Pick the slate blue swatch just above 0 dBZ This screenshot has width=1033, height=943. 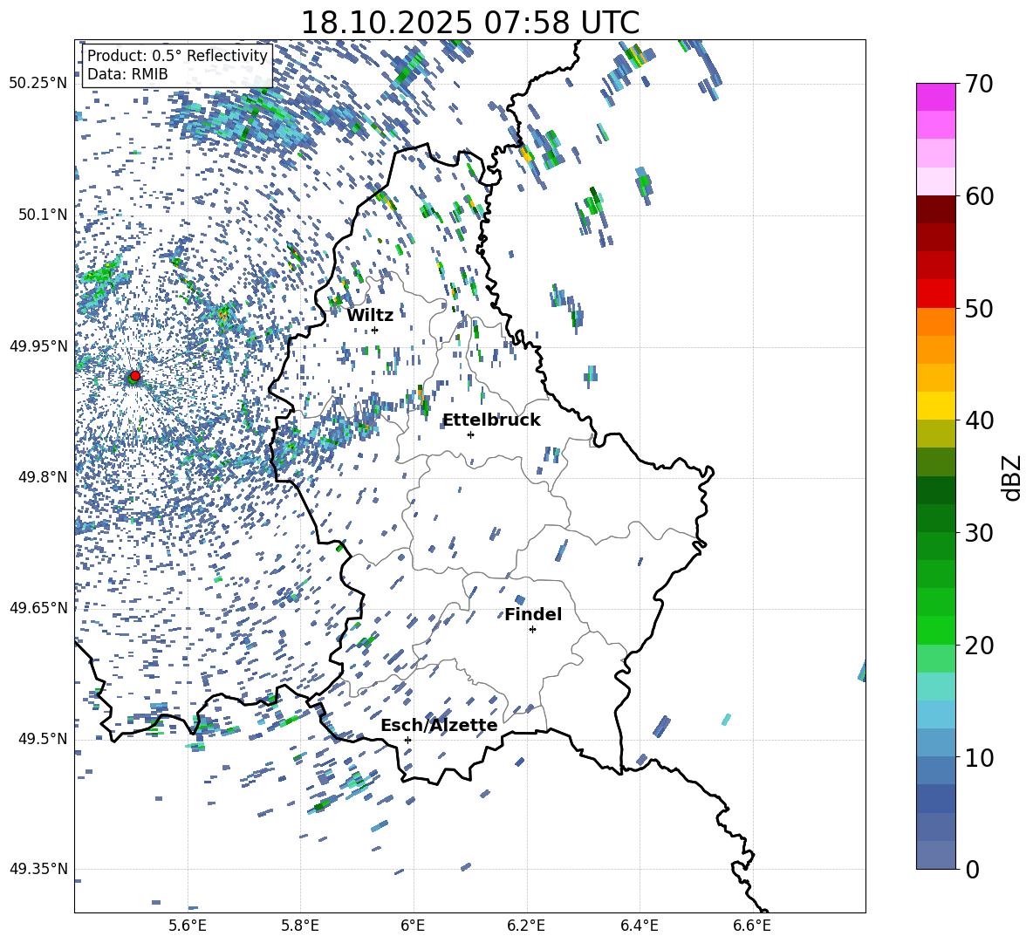point(935,855)
